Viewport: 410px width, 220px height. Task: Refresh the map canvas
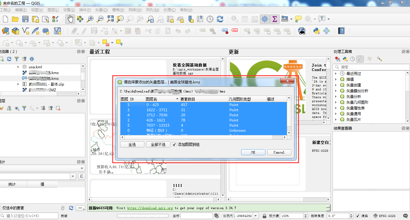coord(220,19)
